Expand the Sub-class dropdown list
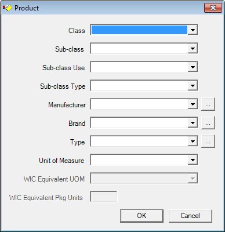The width and height of the screenshot is (225, 232). (x=193, y=49)
